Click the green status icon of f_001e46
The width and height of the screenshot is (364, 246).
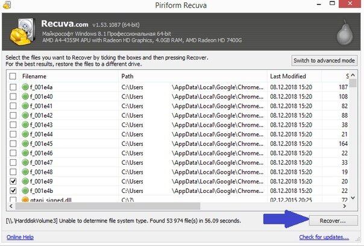point(25,153)
